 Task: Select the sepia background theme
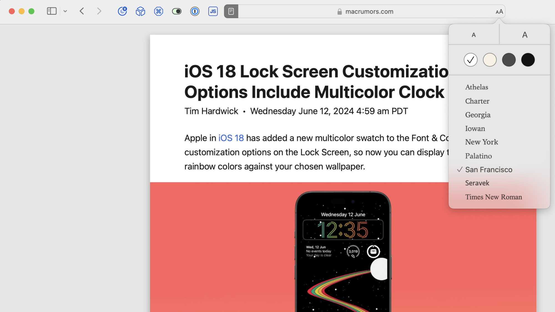tap(490, 60)
